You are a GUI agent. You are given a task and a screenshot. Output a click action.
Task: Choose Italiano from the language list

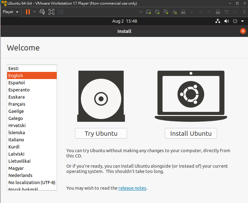[32, 139]
